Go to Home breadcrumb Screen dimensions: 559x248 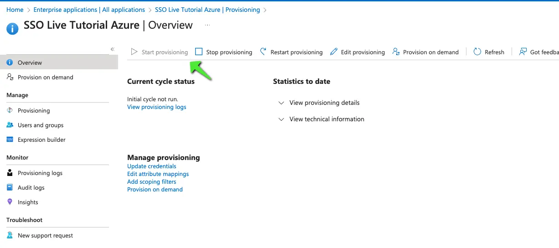pos(15,10)
